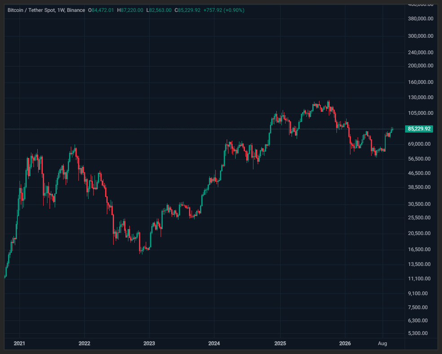Click the 56,500.00 price axis label
Viewport: 442px width, 354px height.
[419, 159]
